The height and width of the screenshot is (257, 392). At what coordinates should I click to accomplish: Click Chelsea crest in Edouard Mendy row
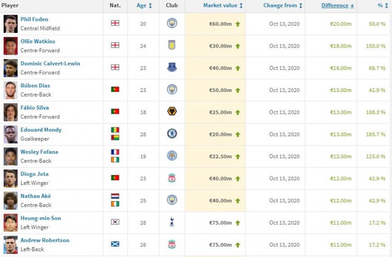pyautogui.click(x=172, y=133)
